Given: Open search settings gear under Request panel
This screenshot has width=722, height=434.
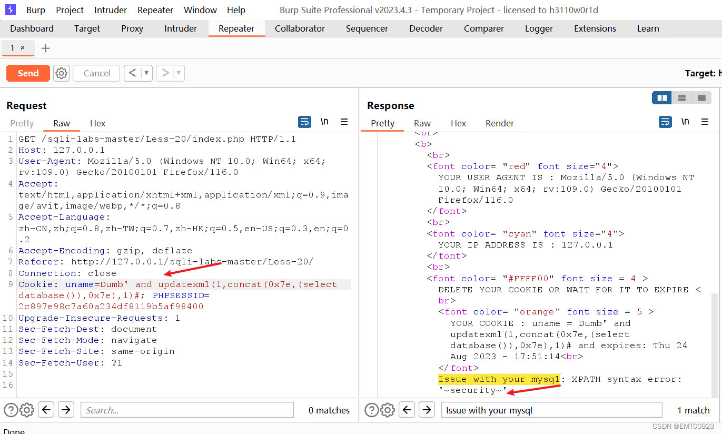Looking at the screenshot, I should pyautogui.click(x=26, y=410).
